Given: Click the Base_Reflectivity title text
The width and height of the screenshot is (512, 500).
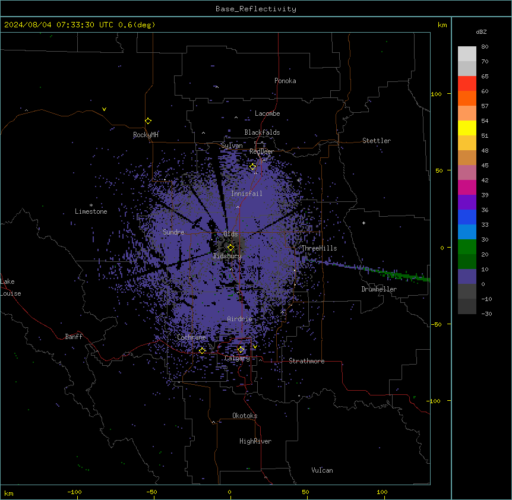Looking at the screenshot, I should 256,9.
